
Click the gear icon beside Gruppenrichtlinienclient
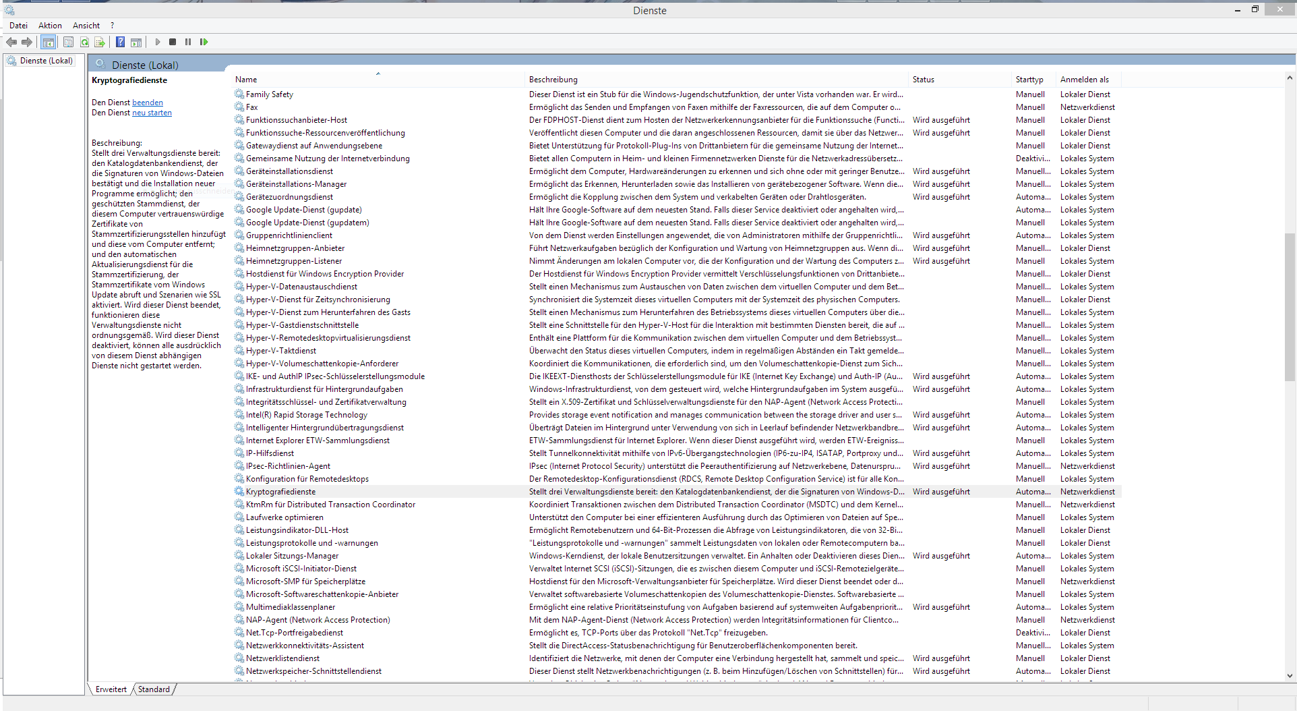pyautogui.click(x=239, y=235)
